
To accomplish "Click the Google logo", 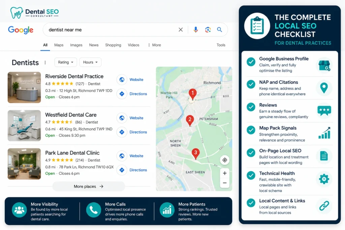I will 21,30.
